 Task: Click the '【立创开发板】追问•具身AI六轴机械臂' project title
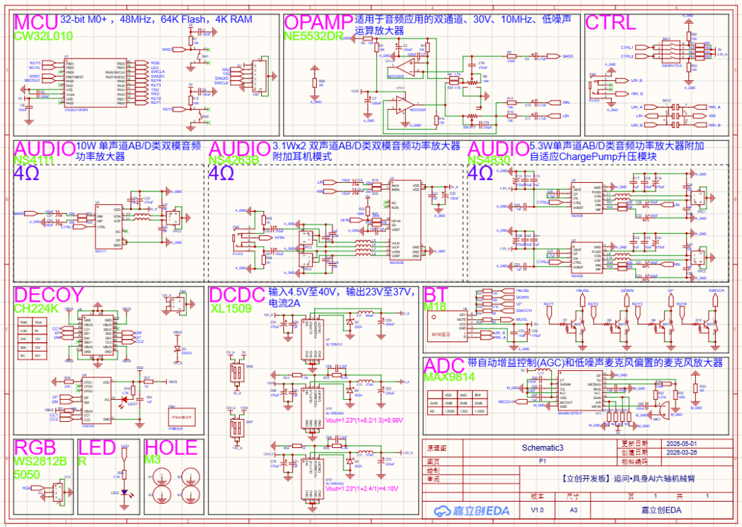pos(628,479)
